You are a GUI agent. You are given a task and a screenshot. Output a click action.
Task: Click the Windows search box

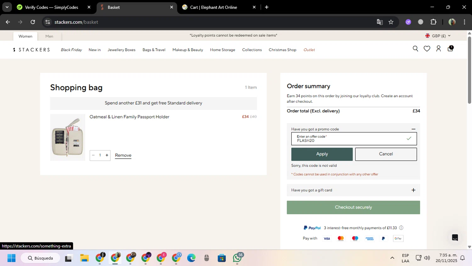click(40, 258)
